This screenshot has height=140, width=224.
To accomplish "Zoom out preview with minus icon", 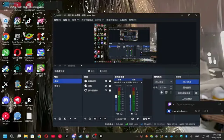I will (55, 66).
